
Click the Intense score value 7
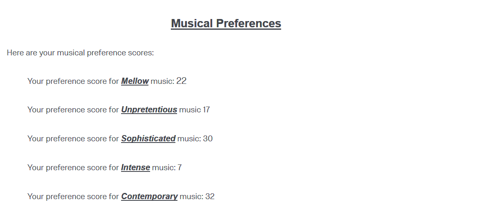point(180,168)
